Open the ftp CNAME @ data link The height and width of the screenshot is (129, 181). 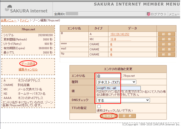click(111, 55)
